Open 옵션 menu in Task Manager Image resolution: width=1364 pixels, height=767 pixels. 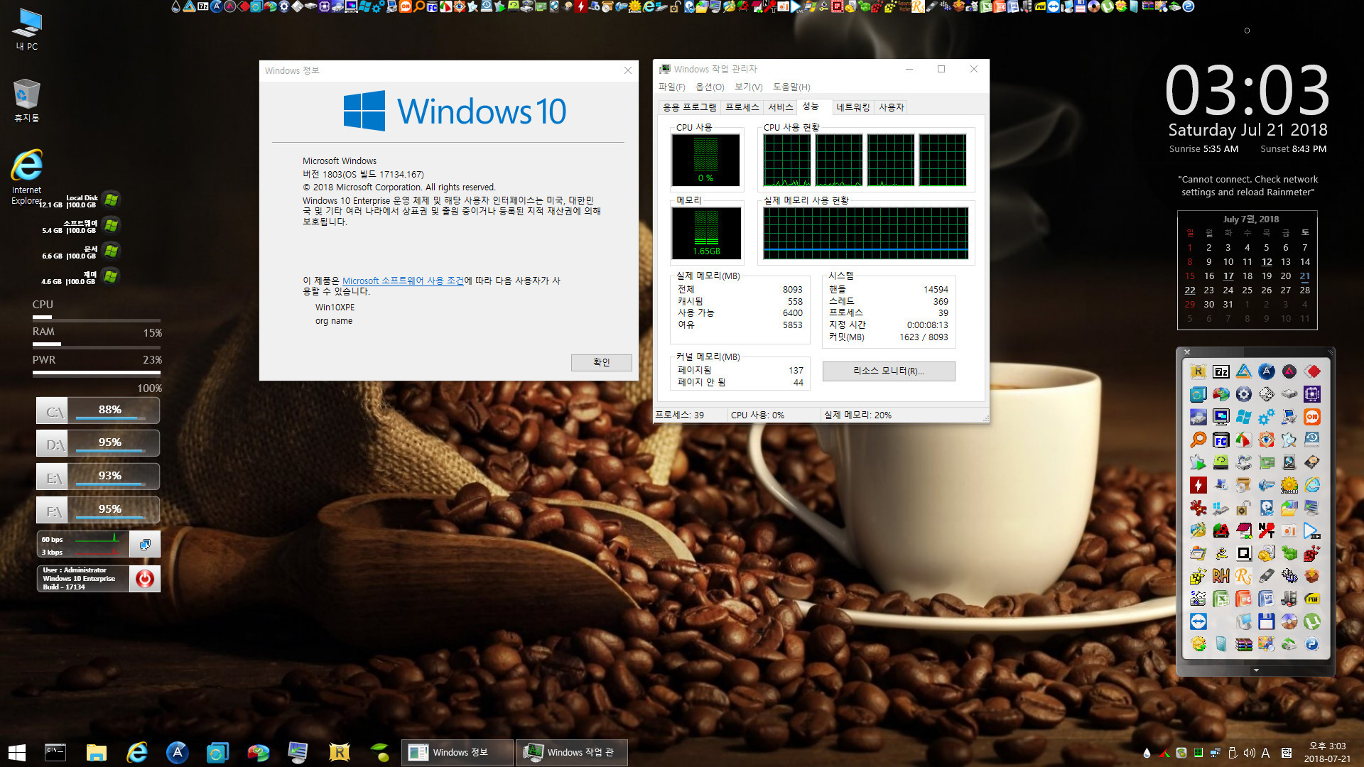click(709, 86)
